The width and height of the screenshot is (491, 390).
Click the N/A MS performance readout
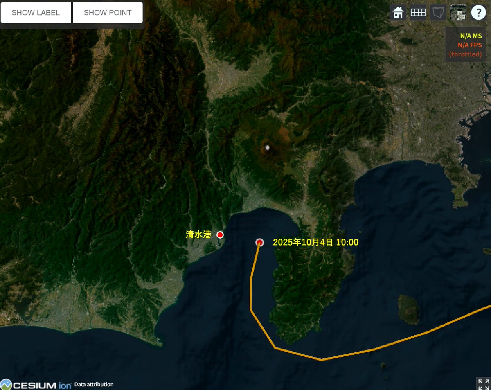click(471, 36)
